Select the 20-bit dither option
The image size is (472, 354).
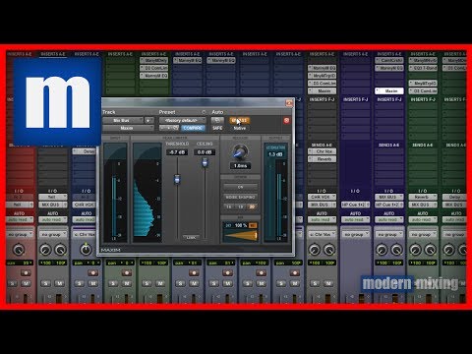pyautogui.click(x=252, y=206)
